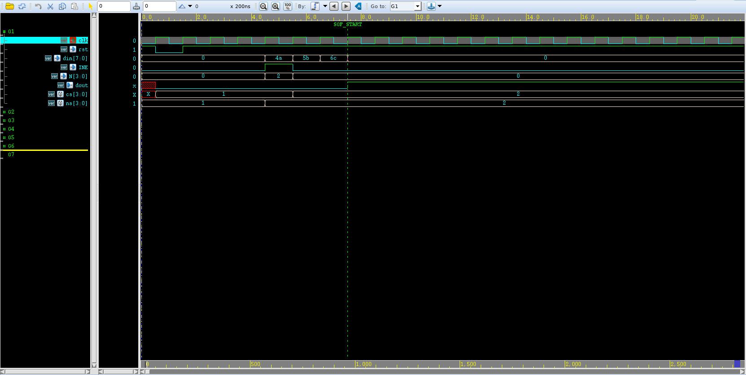Click the 'ver' tag beside dout
Viewport: 746px width, 375px height.
pyautogui.click(x=61, y=85)
